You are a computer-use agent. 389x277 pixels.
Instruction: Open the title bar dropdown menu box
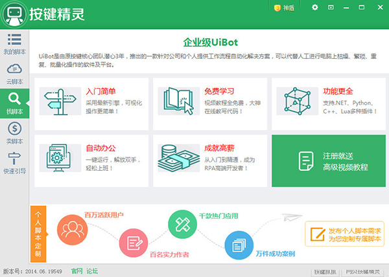331,7
